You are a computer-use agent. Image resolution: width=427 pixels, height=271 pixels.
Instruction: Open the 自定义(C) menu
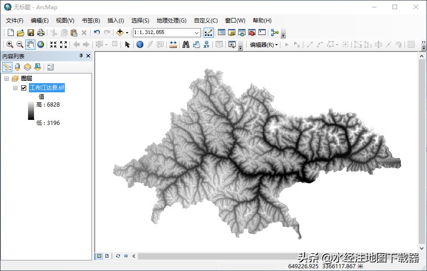point(205,21)
